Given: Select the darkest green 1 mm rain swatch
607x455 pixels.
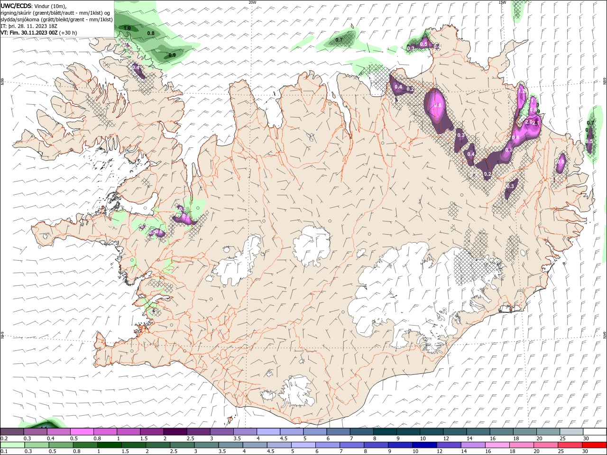Looking at the screenshot, I should click(110, 445).
